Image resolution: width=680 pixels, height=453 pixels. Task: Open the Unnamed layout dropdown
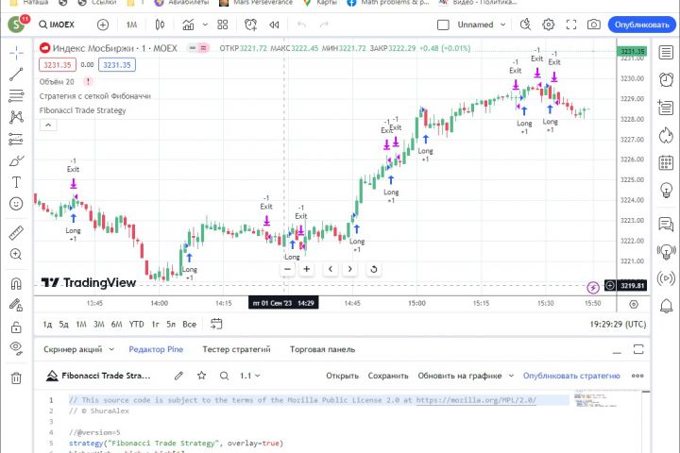point(482,25)
